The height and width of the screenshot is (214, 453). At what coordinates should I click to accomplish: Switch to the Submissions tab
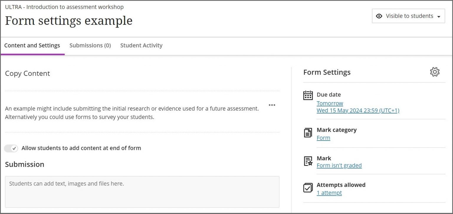(x=90, y=45)
